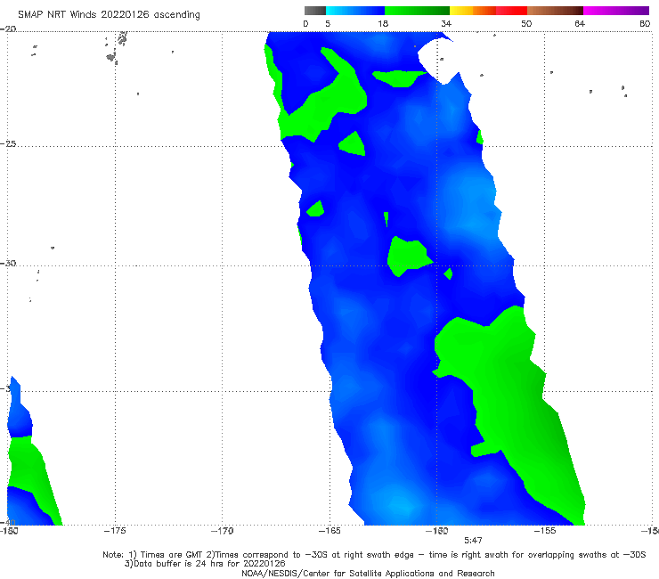The height and width of the screenshot is (579, 659).
Task: Click the note "3)Data buffer is 24 hrs"
Action: [205, 564]
